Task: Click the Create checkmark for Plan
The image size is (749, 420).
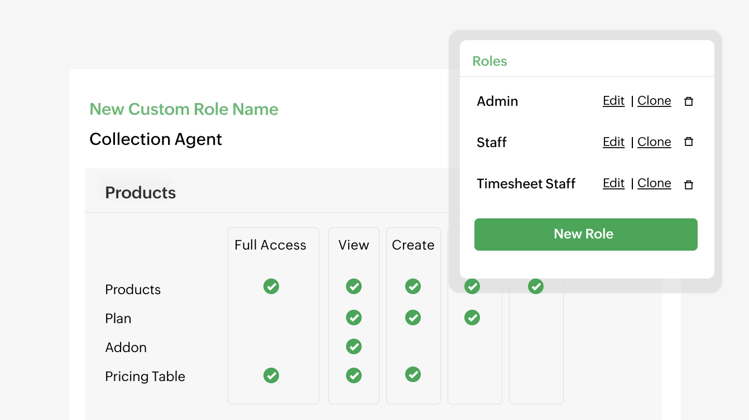Action: [413, 318]
